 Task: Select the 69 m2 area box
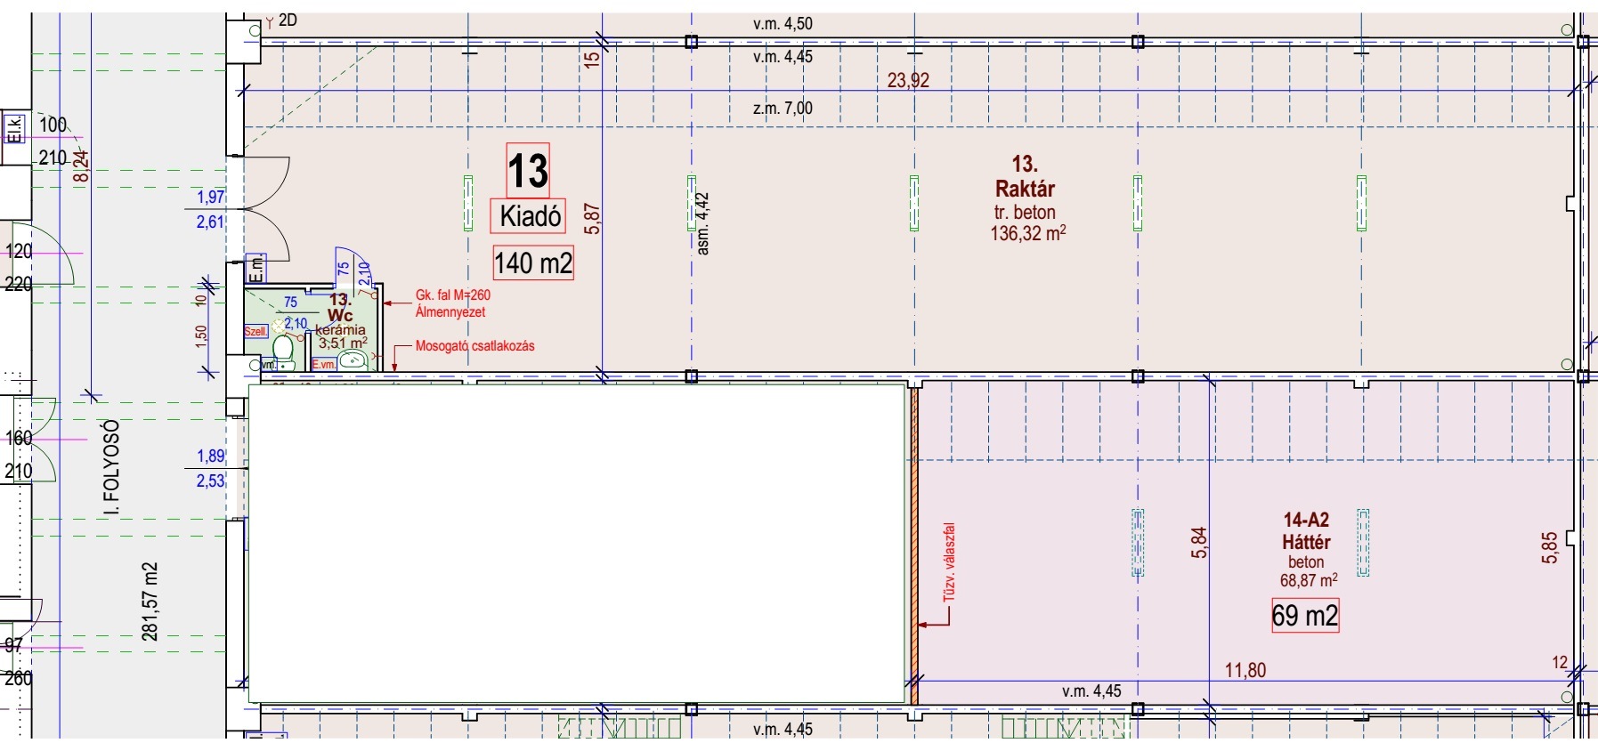pyautogui.click(x=1304, y=616)
